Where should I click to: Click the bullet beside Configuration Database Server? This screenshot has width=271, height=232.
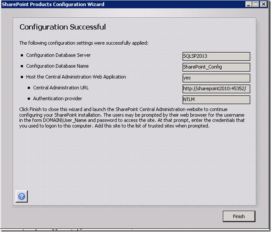click(x=21, y=56)
